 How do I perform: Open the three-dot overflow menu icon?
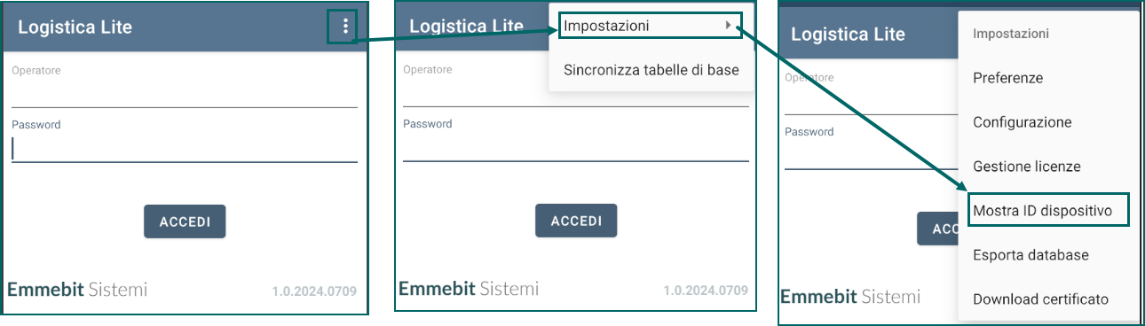click(x=345, y=27)
